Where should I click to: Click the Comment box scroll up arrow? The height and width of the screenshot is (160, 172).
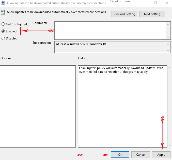tap(168, 24)
